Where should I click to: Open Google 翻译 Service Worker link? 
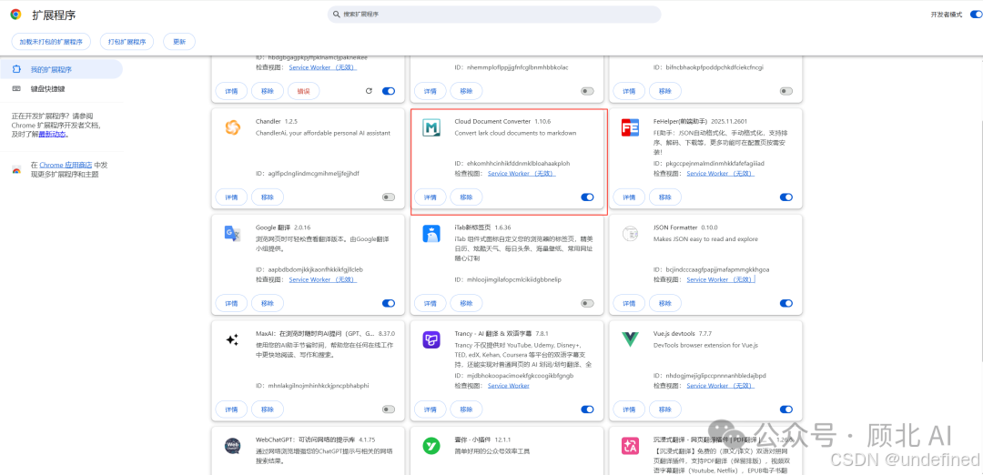tap(323, 279)
